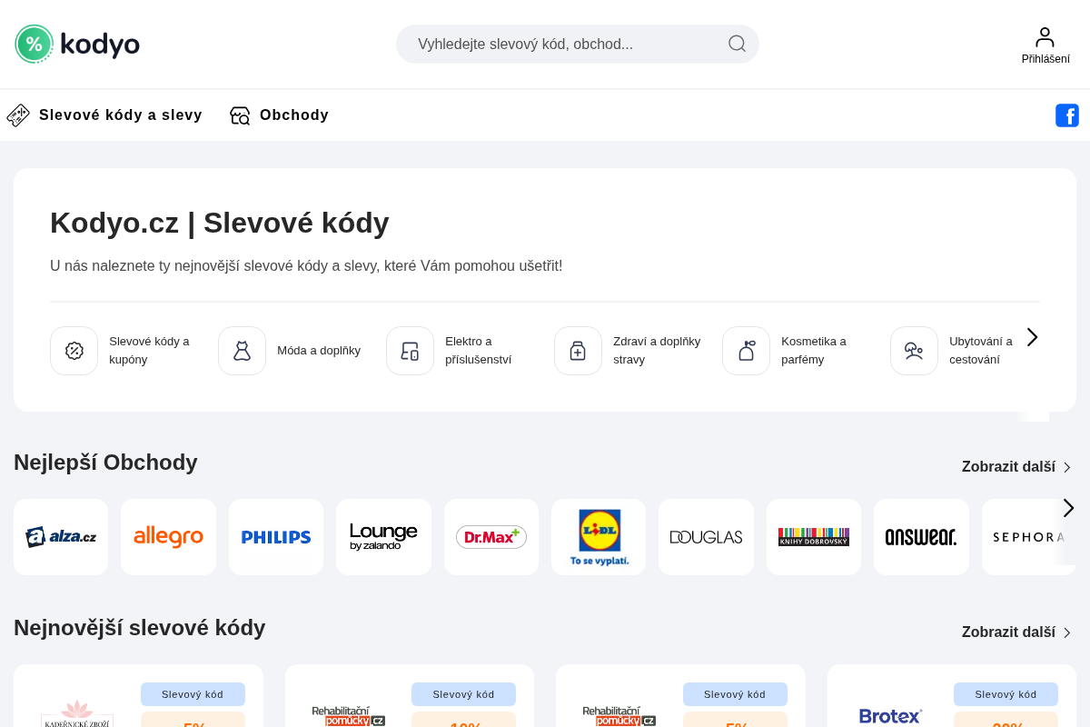Viewport: 1090px width, 727px height.
Task: Open the Sephora store tile
Action: (1028, 537)
